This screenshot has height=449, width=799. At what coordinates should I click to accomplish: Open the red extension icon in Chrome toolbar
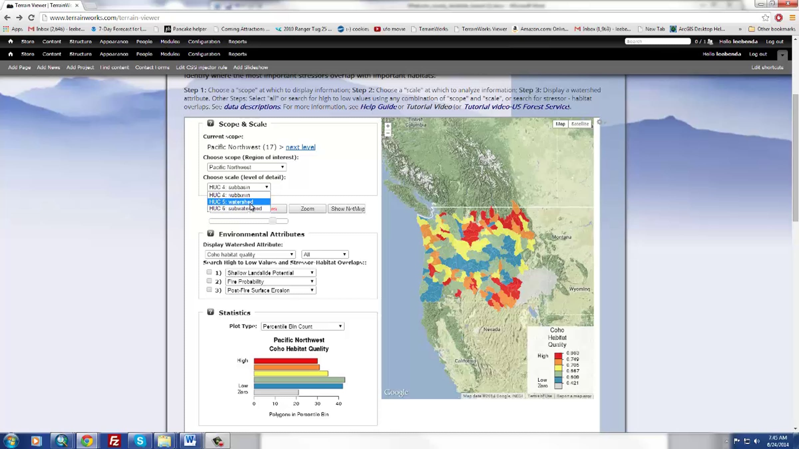tap(779, 18)
